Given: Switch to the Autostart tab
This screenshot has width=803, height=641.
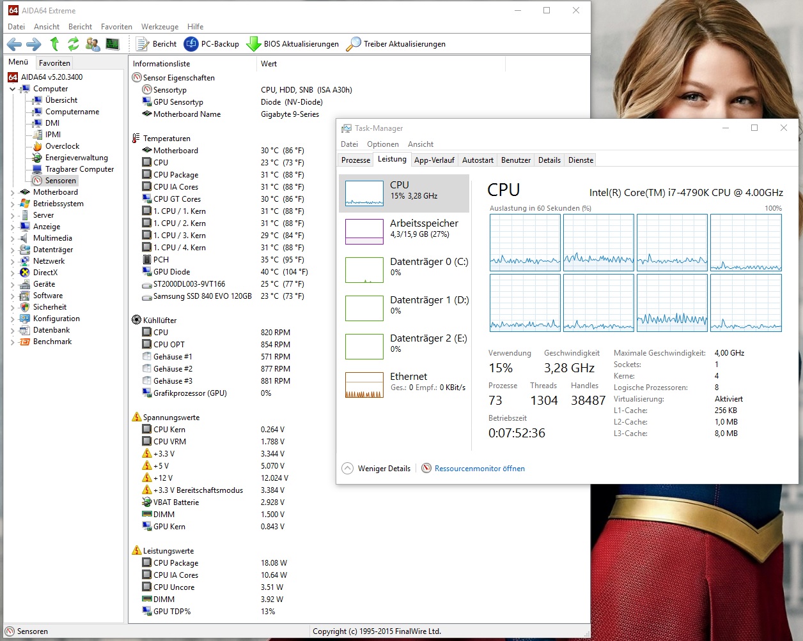Looking at the screenshot, I should (x=478, y=160).
